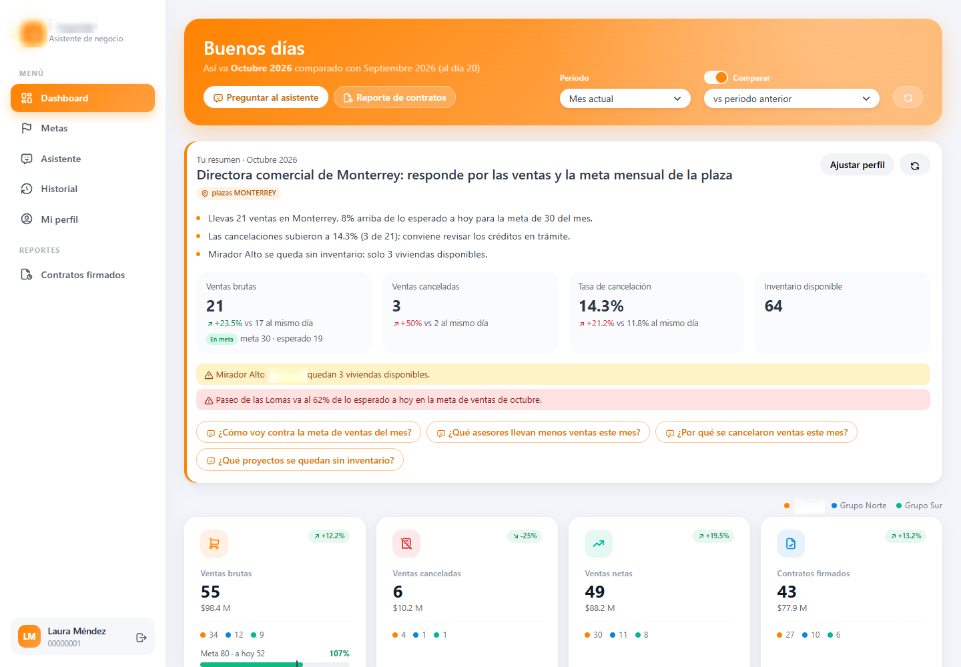961x667 pixels.
Task: Click the logout icon beside Laura Méndez
Action: tap(141, 638)
